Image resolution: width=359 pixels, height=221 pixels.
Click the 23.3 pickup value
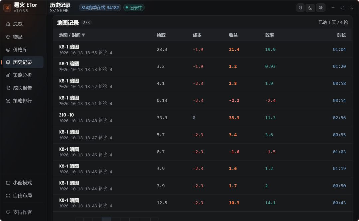pos(162,49)
